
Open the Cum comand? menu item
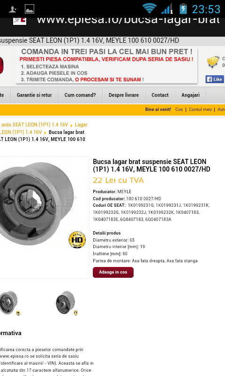(80, 95)
